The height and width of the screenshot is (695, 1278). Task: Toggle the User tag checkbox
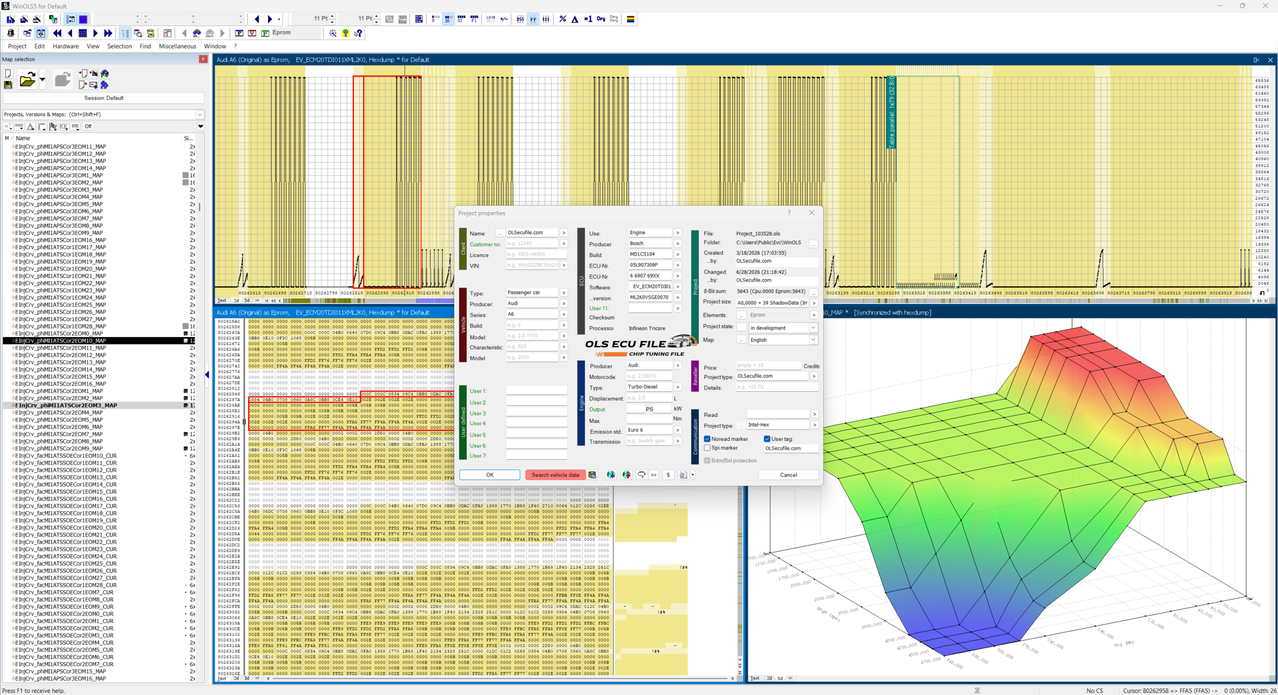(x=767, y=439)
